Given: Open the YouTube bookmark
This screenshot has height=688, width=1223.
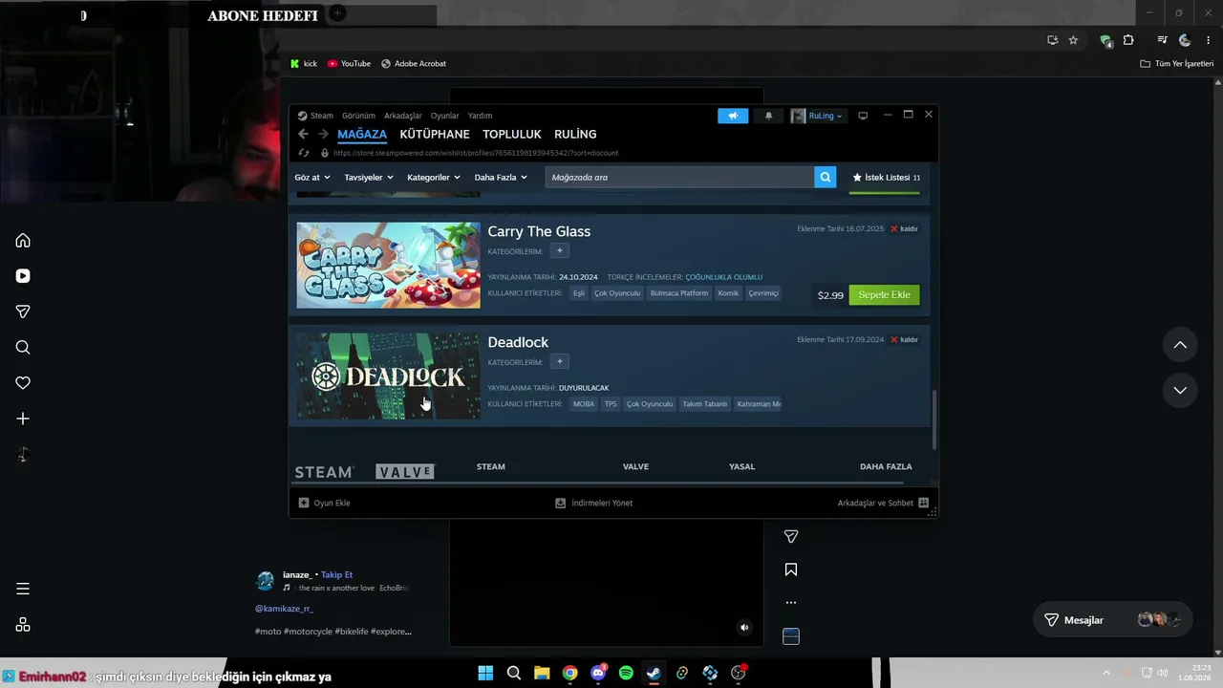Looking at the screenshot, I should [349, 64].
